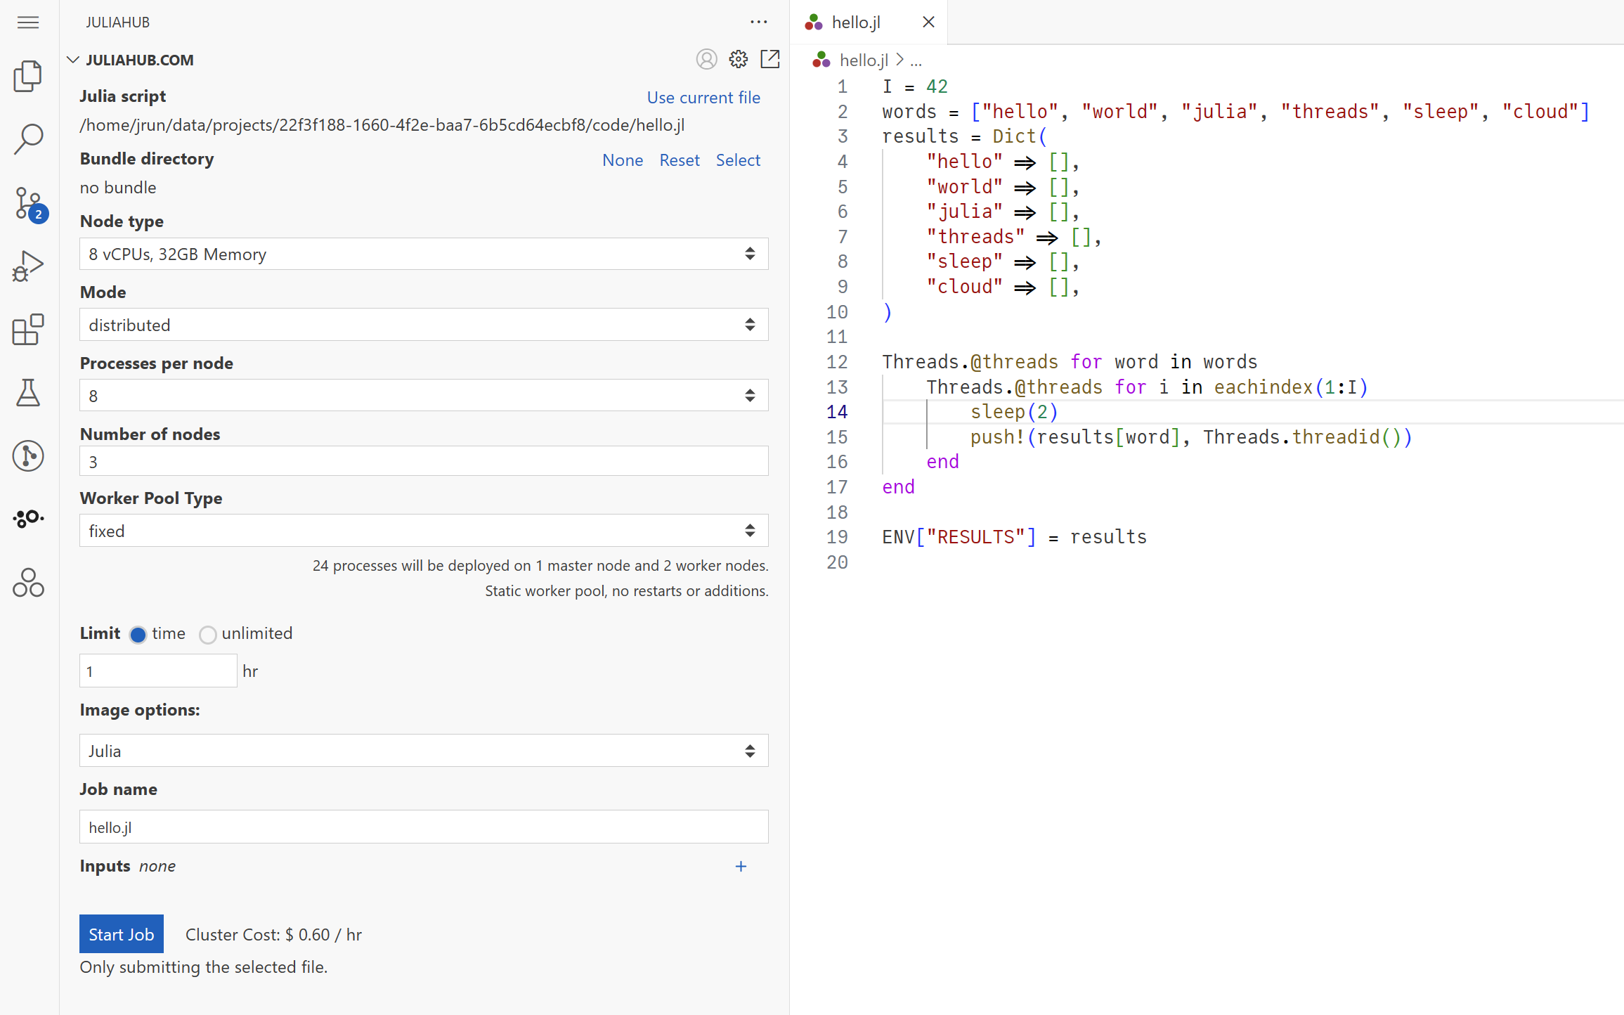Click the 'no bundle' text

pyautogui.click(x=118, y=188)
